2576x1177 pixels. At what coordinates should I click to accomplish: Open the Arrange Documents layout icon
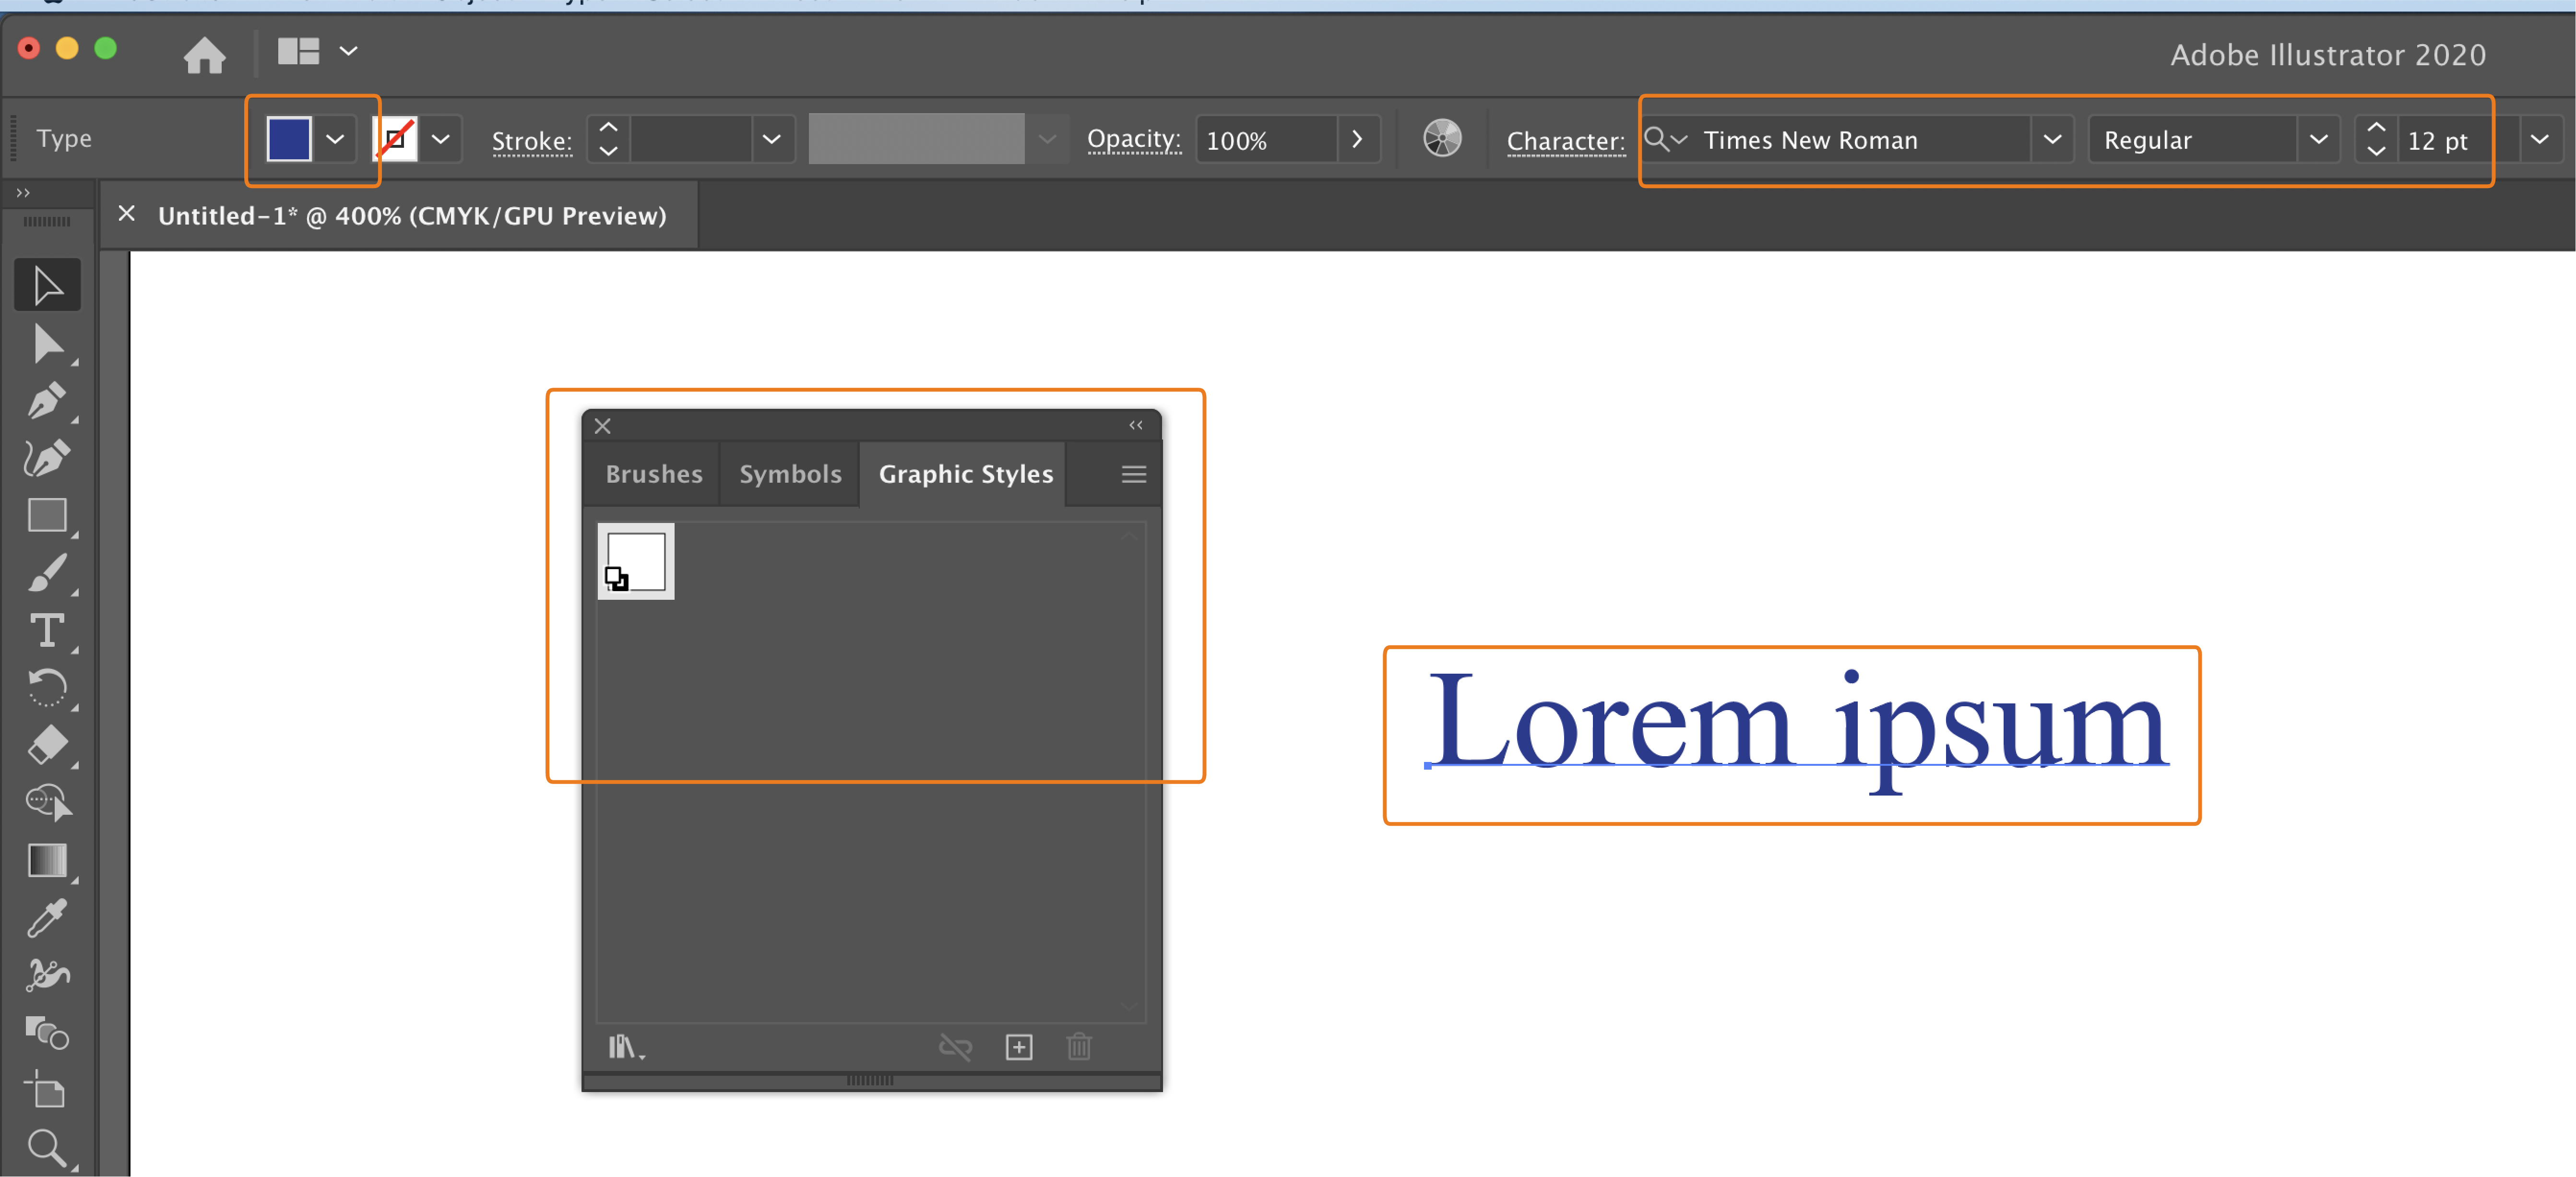point(298,51)
